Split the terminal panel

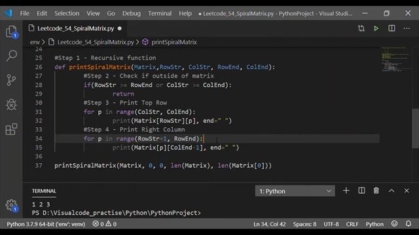pyautogui.click(x=361, y=191)
